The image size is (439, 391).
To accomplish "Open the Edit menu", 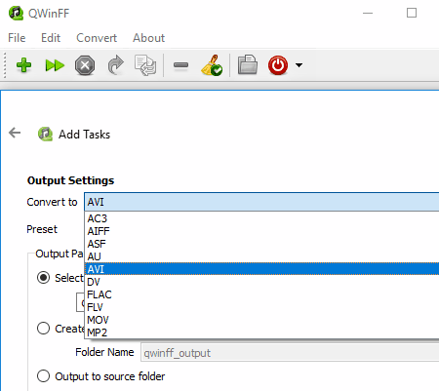I will tap(51, 38).
